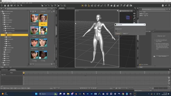Collapse the DAZ Studio Formats tree root
171x96 pixels.
pos(1,11)
